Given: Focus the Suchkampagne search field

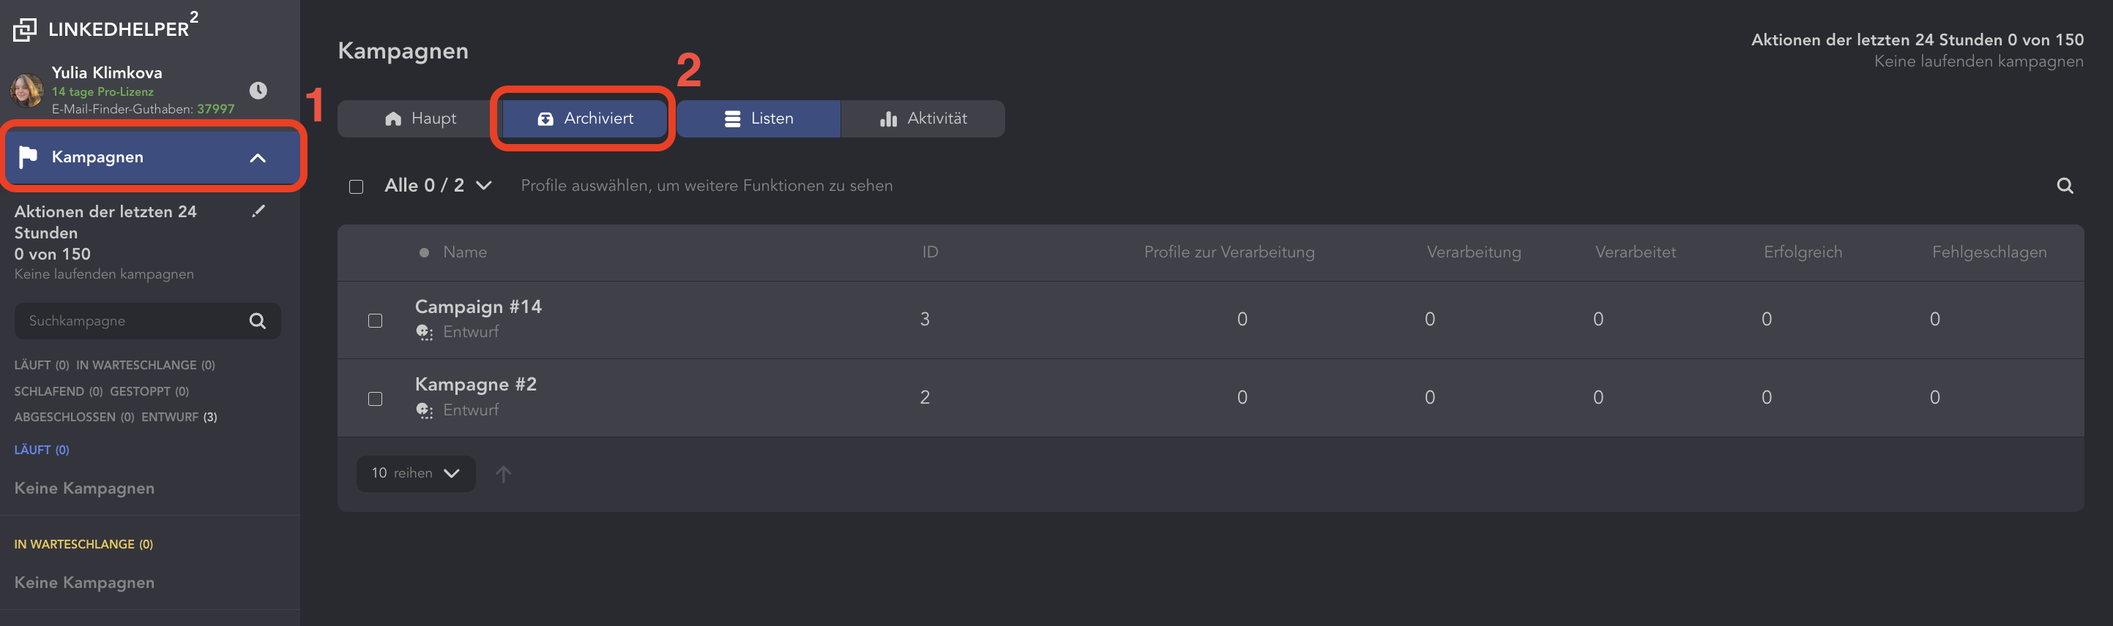Looking at the screenshot, I should [131, 321].
